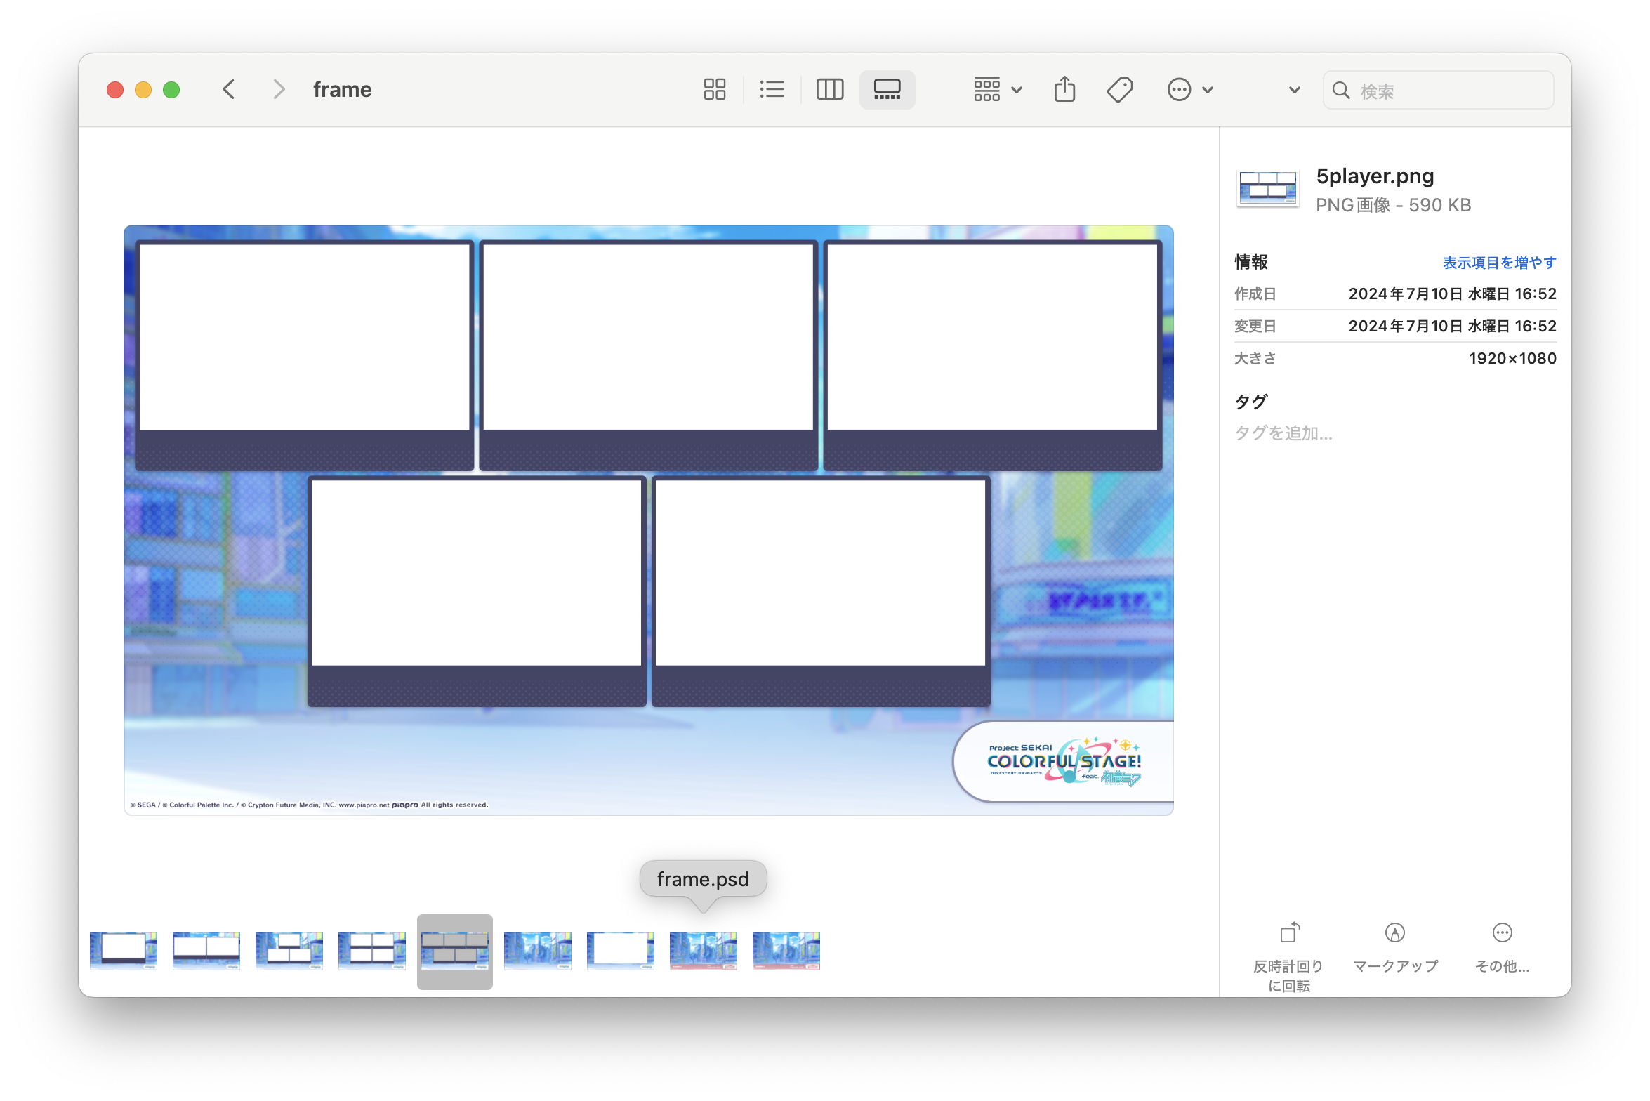Select the last thumbnail in filmstrip
This screenshot has height=1101, width=1650.
pos(786,951)
